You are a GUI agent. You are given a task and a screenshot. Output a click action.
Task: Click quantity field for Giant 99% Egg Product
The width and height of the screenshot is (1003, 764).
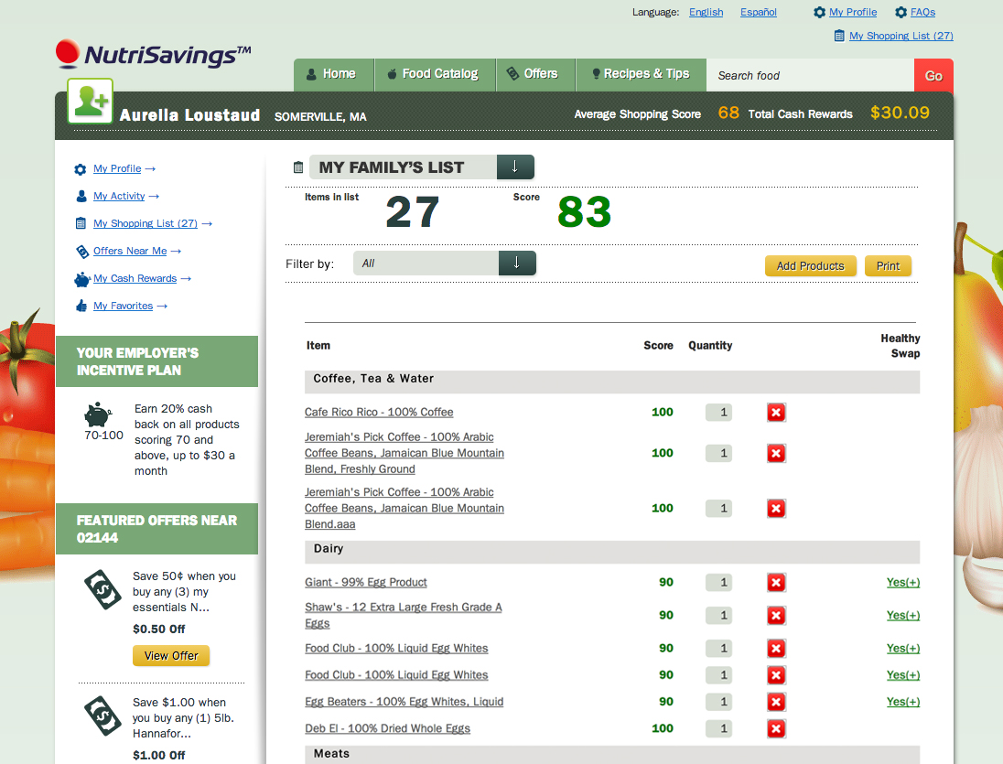coord(719,583)
